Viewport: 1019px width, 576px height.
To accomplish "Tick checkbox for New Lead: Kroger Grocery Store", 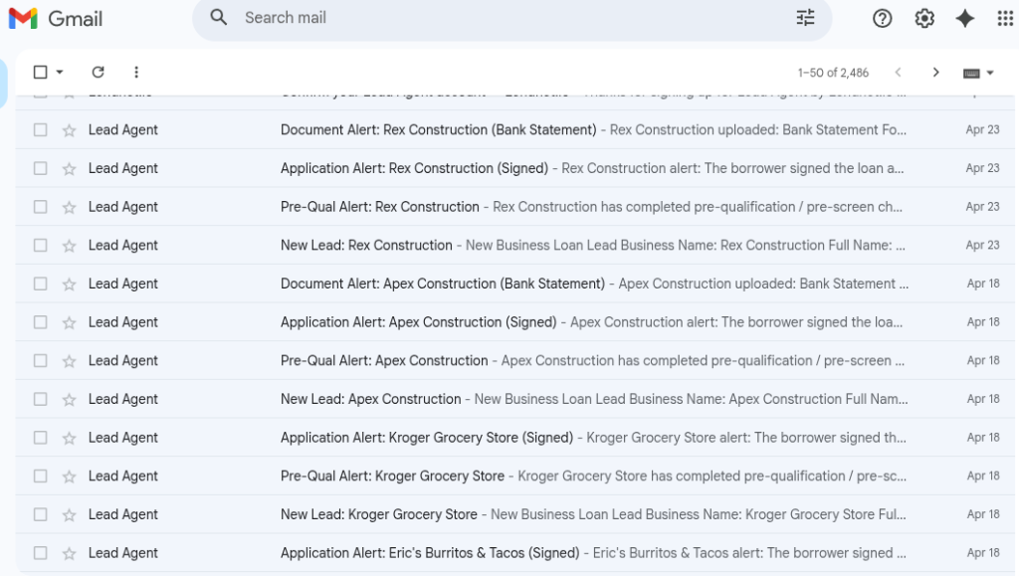I will point(40,514).
